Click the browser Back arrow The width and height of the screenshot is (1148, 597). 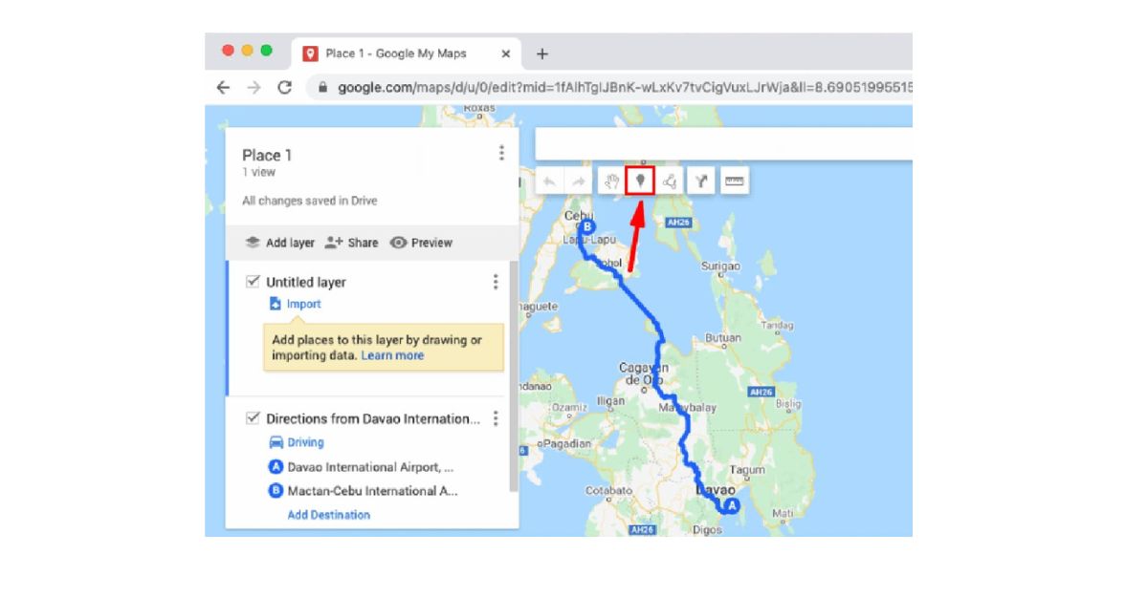pos(223,87)
